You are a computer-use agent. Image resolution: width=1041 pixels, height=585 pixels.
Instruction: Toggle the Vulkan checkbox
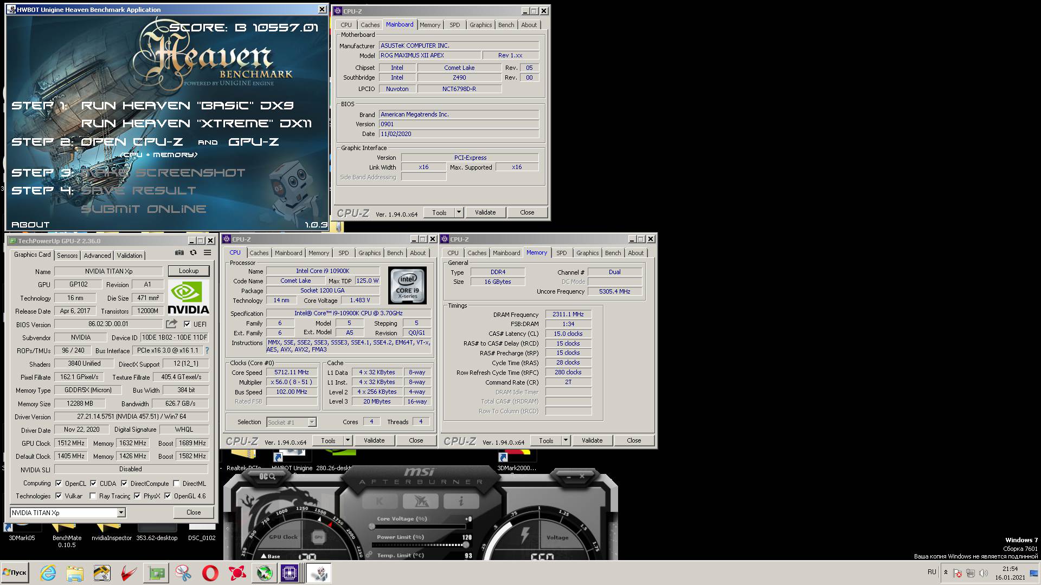tap(59, 496)
